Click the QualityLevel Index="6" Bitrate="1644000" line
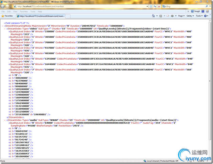 [101, 66]
